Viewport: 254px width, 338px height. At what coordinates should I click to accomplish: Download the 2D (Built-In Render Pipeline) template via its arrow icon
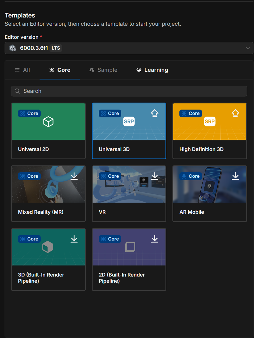click(x=155, y=239)
